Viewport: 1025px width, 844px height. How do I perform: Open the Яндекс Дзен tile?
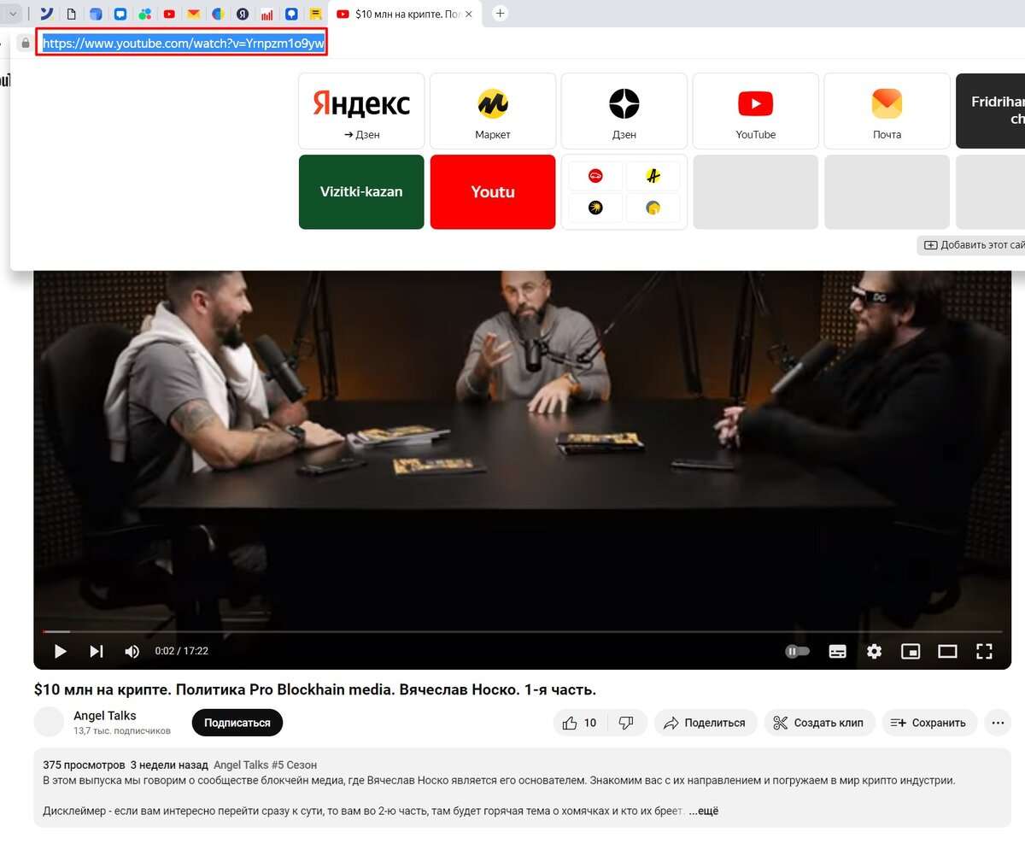[361, 111]
